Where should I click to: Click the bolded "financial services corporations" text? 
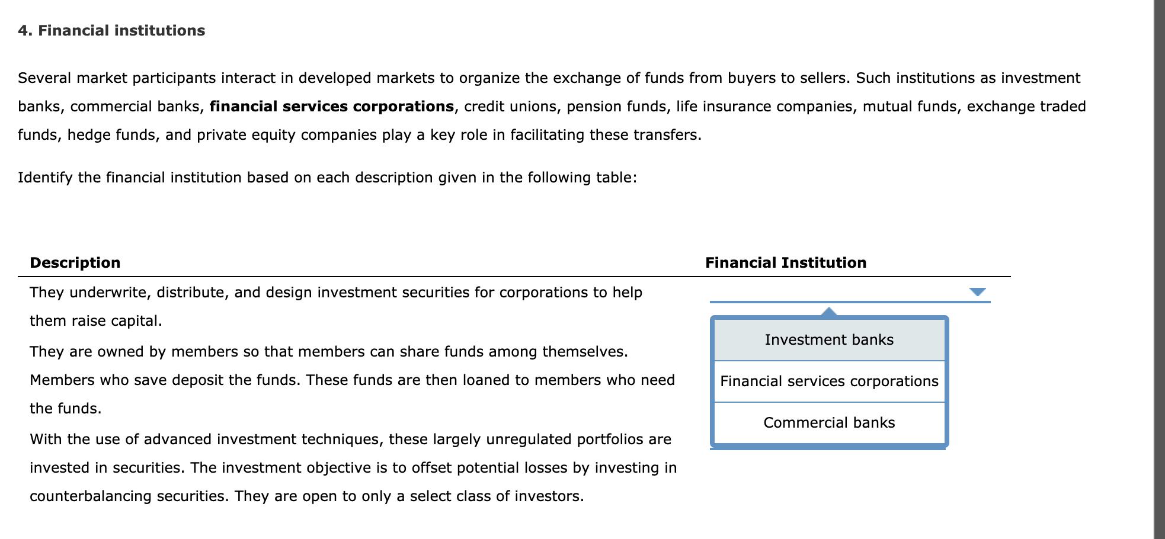pyautogui.click(x=332, y=106)
